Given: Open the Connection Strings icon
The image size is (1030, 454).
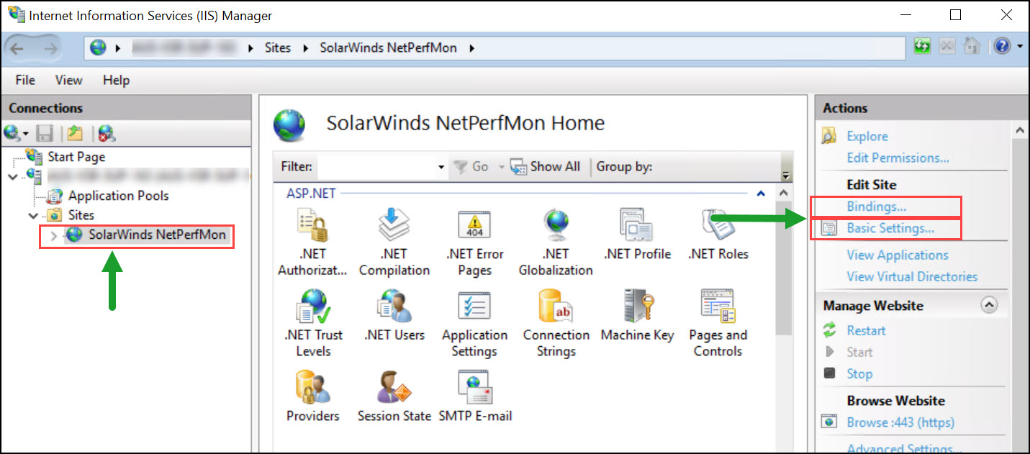Looking at the screenshot, I should tap(556, 307).
